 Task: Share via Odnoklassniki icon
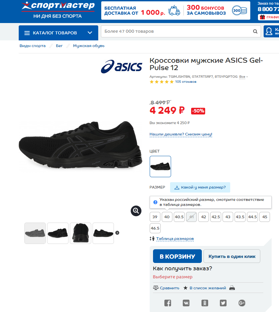[204, 303]
